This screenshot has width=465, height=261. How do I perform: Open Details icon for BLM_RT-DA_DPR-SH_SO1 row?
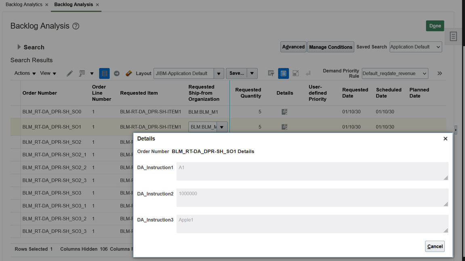pos(284,127)
